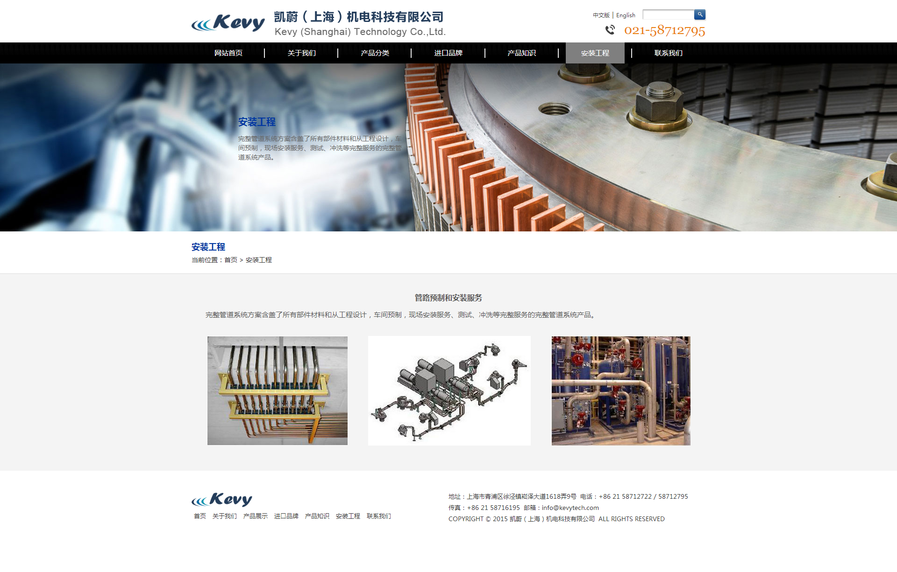Click the Kevy logo in header

pos(228,22)
